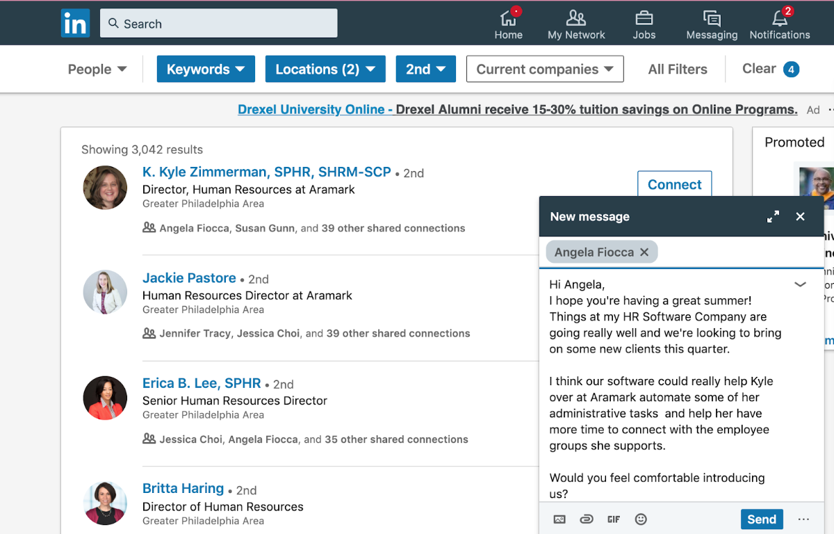Screen dimensions: 834x534
Task: Open the People filter dropdown
Action: pyautogui.click(x=97, y=69)
